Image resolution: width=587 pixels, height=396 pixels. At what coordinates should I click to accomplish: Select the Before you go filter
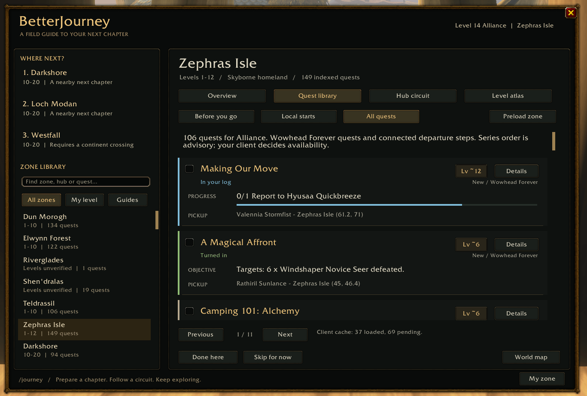pyautogui.click(x=216, y=117)
